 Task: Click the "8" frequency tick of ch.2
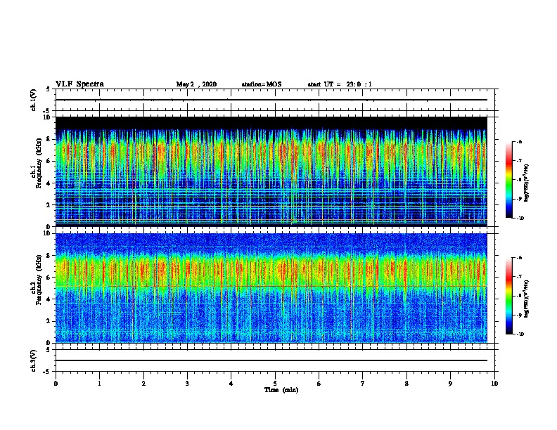pos(49,256)
